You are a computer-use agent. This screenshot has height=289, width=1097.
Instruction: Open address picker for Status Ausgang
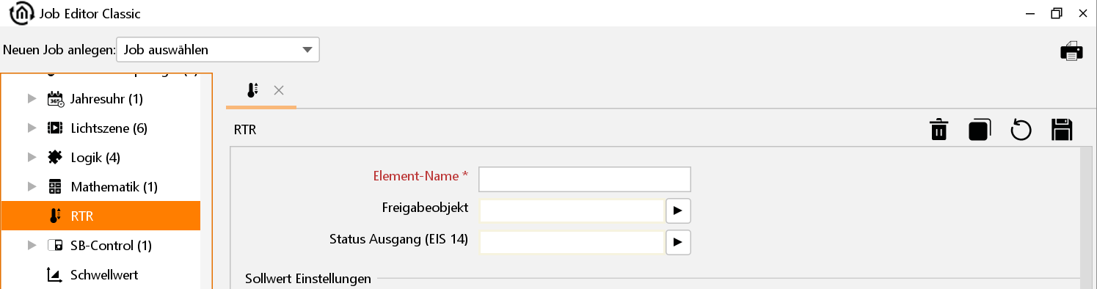point(678,241)
